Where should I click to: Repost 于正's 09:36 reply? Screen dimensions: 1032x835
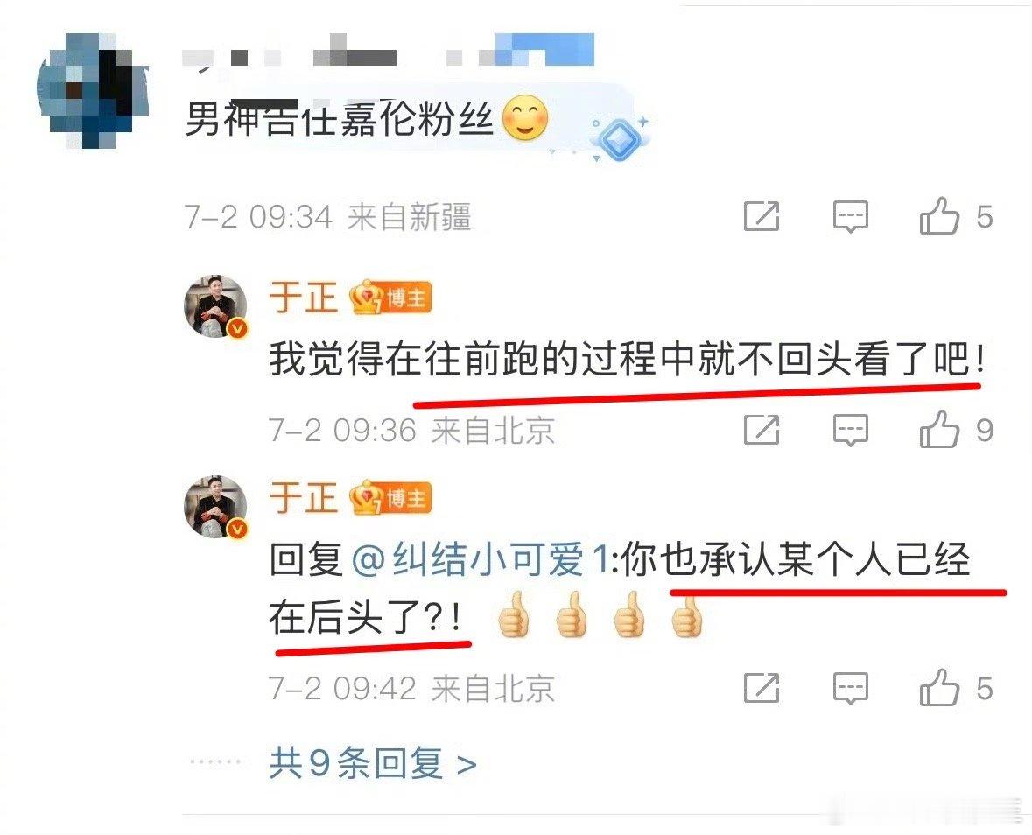coord(762,430)
